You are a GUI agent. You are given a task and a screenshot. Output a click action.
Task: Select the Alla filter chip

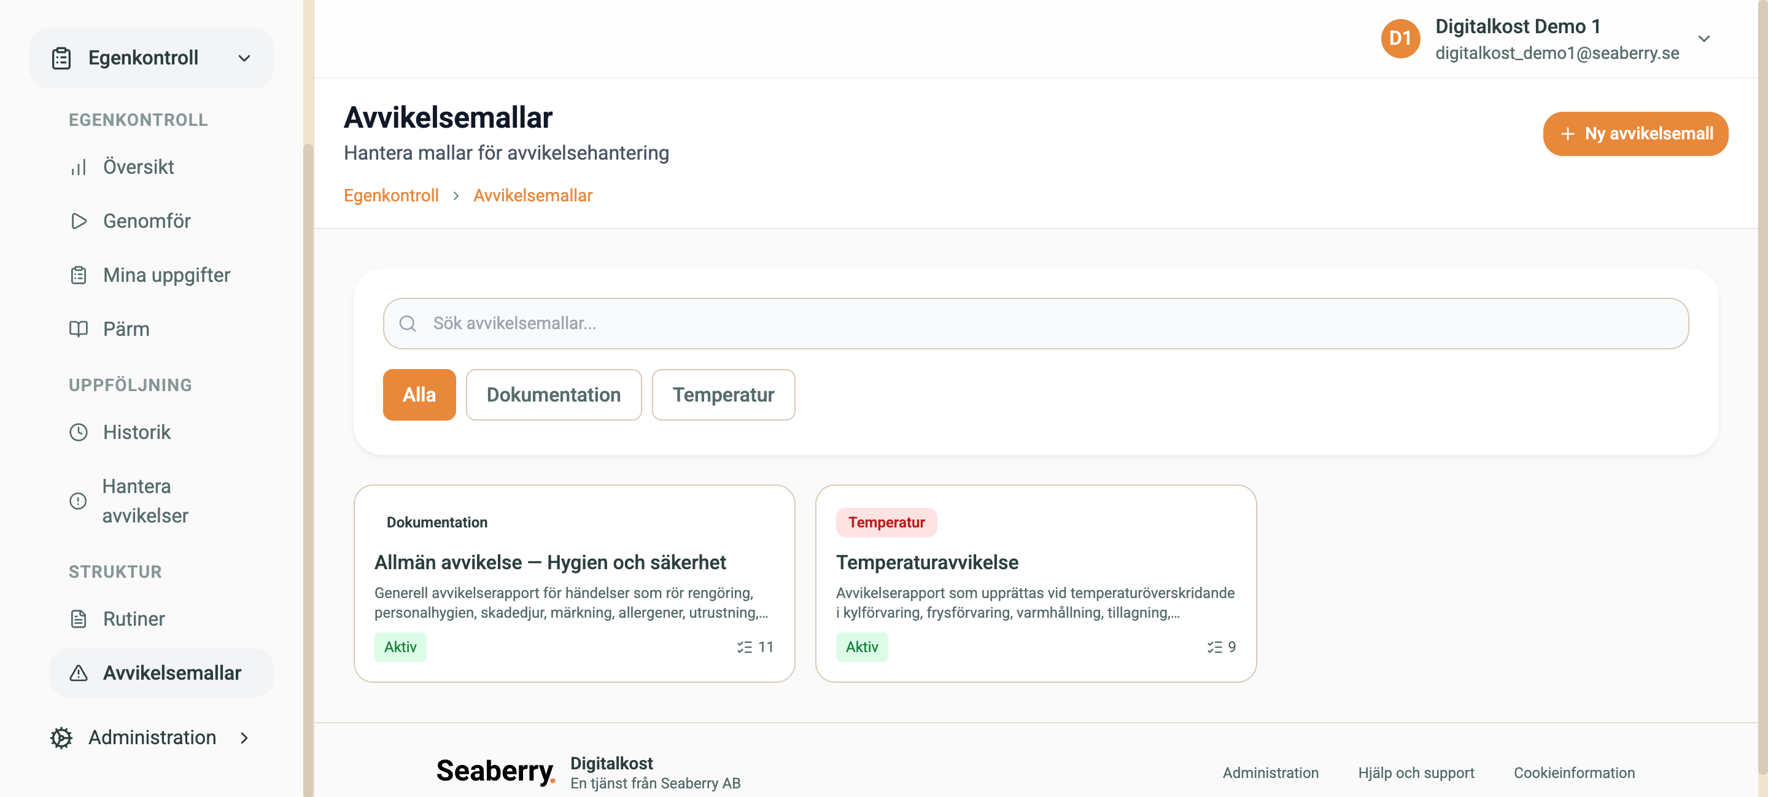pyautogui.click(x=419, y=395)
